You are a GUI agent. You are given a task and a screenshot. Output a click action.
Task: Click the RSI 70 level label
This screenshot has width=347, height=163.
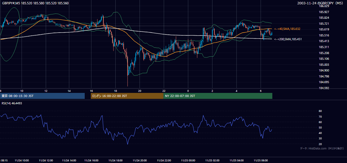[x=320, y=117]
